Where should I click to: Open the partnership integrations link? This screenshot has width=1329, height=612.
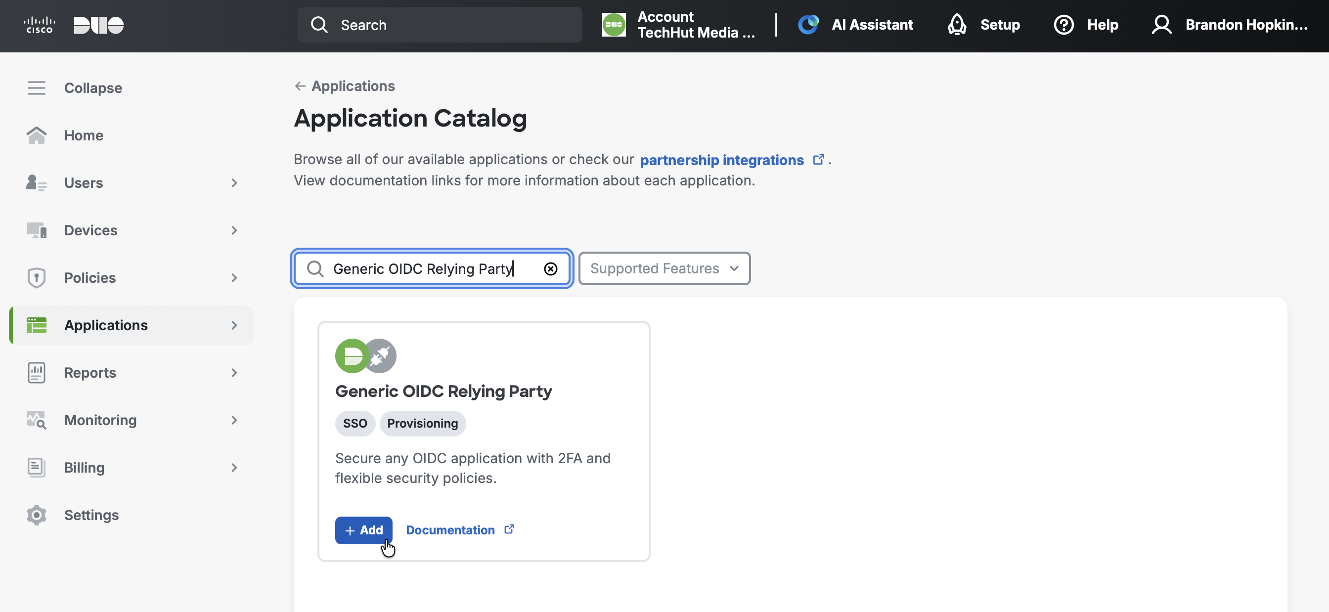click(x=721, y=160)
